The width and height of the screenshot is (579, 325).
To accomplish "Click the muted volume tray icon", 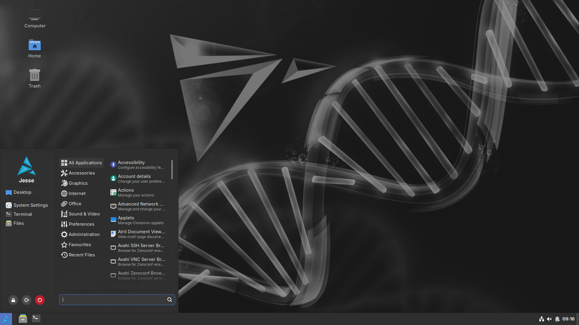I will coord(549,319).
